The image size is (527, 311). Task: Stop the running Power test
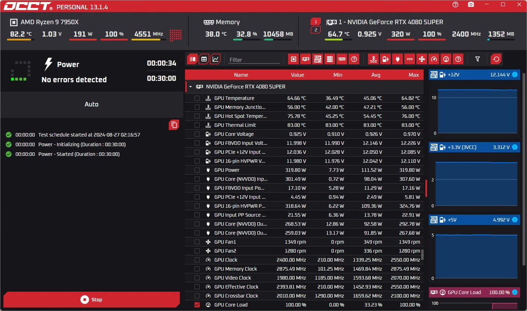[x=92, y=300]
